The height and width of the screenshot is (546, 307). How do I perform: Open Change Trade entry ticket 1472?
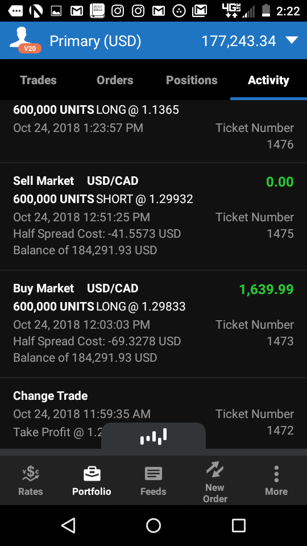tap(153, 413)
